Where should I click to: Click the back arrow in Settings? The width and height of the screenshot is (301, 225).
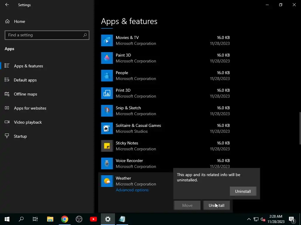click(x=7, y=5)
